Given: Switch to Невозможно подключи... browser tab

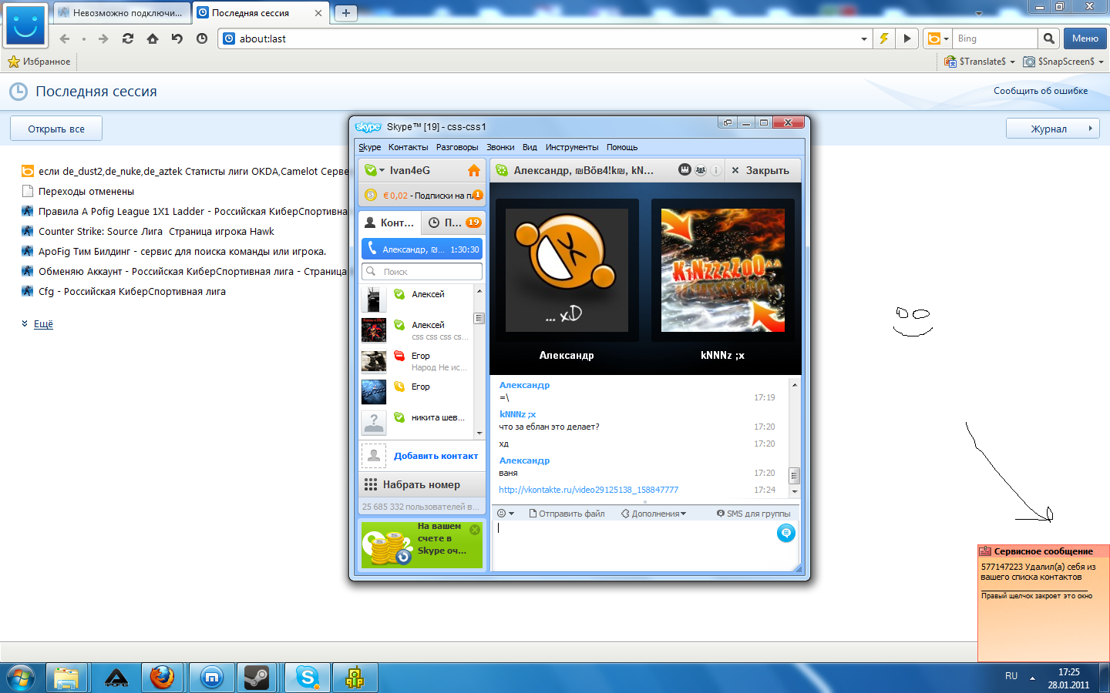Looking at the screenshot, I should pos(122,12).
